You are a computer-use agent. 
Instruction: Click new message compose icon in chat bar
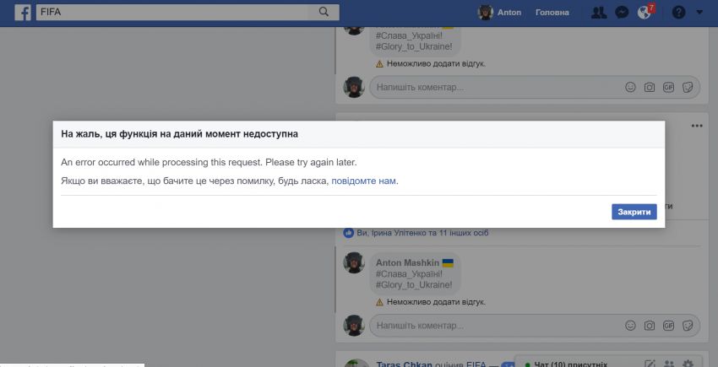click(x=650, y=364)
